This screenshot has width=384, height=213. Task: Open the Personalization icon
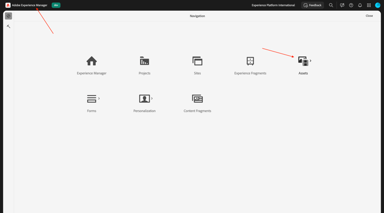pyautogui.click(x=144, y=99)
